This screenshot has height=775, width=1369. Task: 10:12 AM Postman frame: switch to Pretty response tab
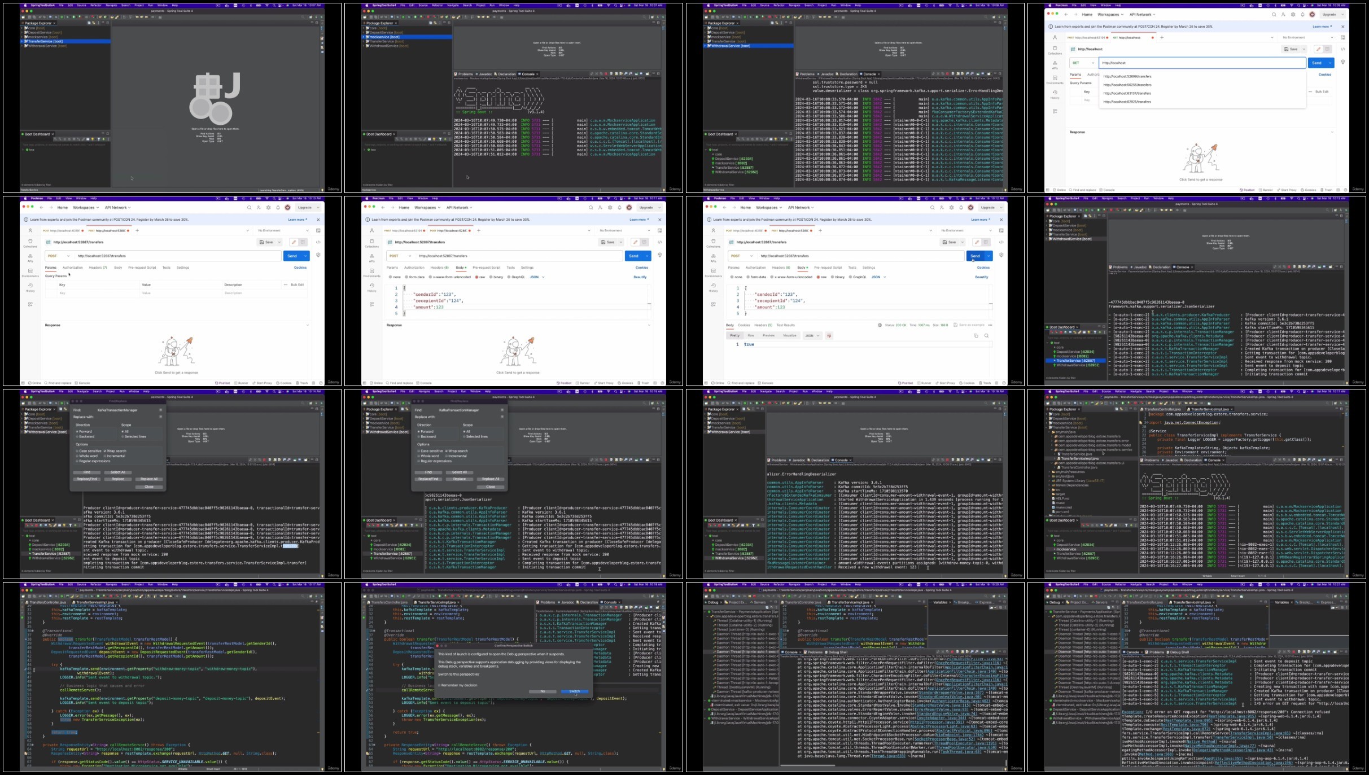pos(735,335)
